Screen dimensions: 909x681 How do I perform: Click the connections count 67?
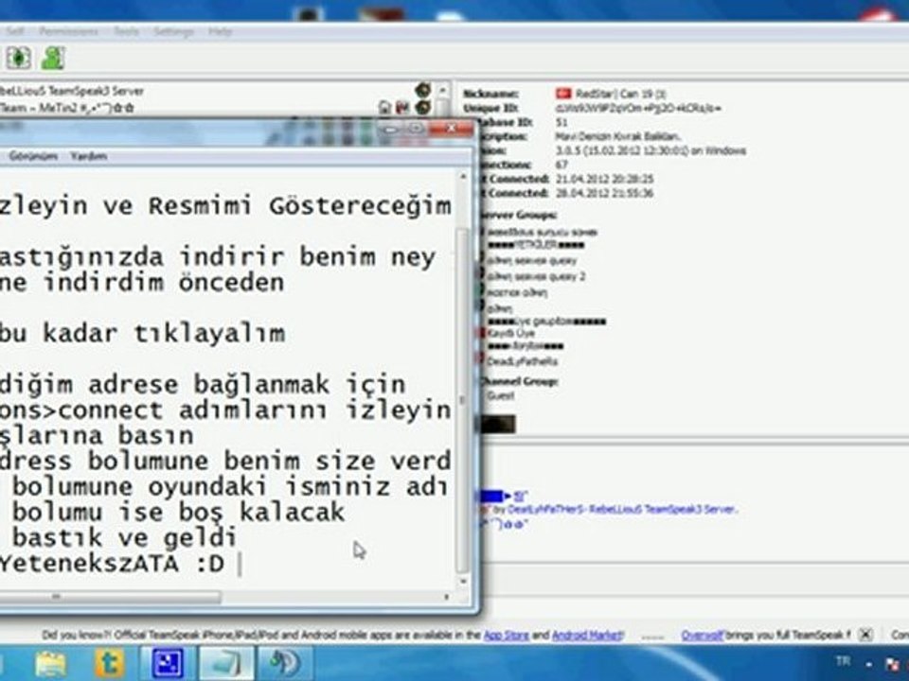pos(561,165)
